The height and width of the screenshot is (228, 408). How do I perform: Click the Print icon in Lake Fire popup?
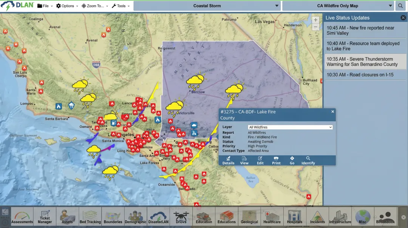point(276,160)
